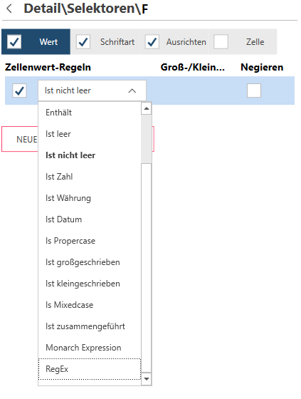Viewport: 301px width, 399px height.
Task: Click the 'Detail\Selektoren\F' title
Action: pos(86,9)
